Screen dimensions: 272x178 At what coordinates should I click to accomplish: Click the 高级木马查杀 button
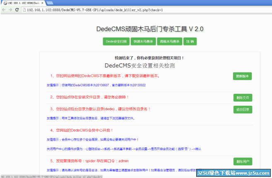pos(170,41)
